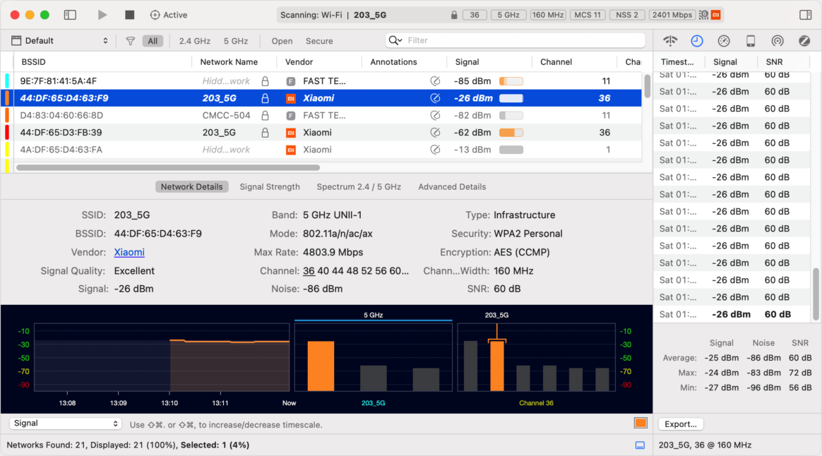Toggle the 2.4 GHz band filter
Viewport: 822px width, 456px height.
coord(194,41)
